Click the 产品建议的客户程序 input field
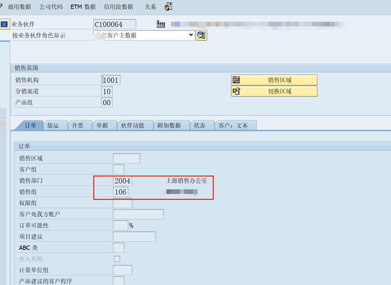Viewport: 391px width, 285px height. 119,281
